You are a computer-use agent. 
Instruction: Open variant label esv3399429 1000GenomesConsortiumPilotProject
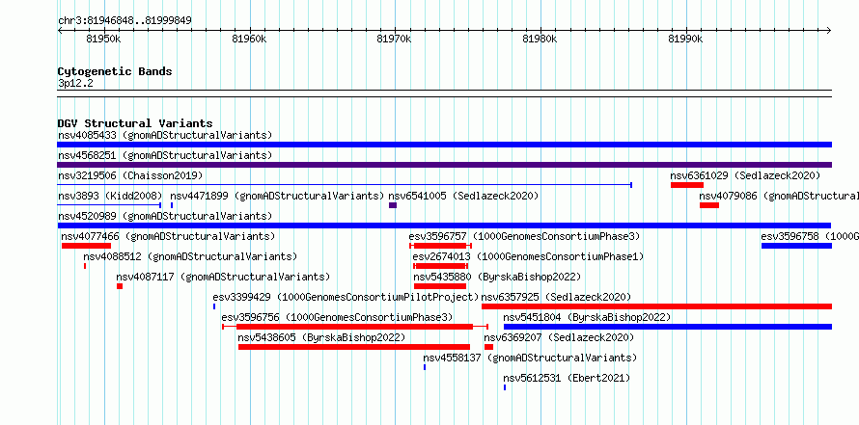pyautogui.click(x=346, y=297)
